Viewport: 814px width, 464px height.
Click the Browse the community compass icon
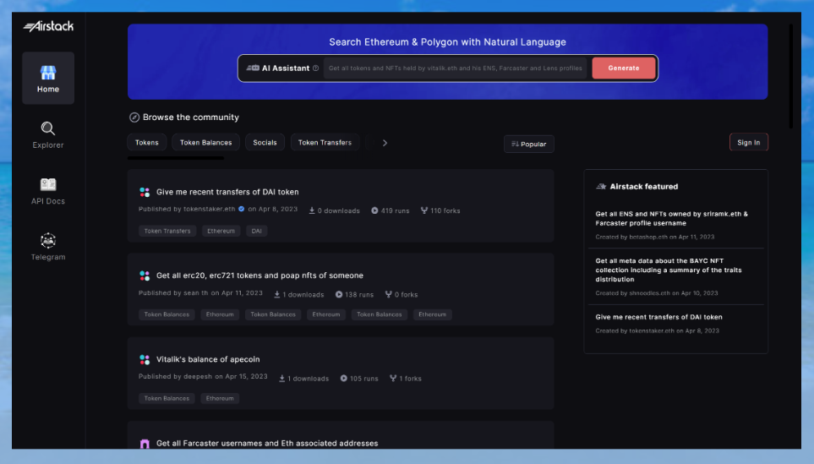pyautogui.click(x=134, y=117)
